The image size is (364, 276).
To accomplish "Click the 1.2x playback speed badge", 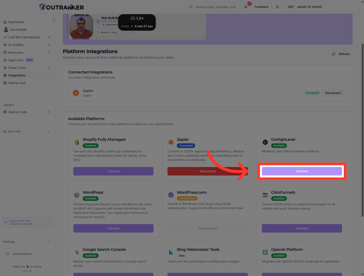I will point(137,18).
